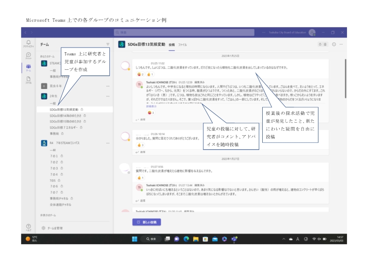
Task: Open more options for the 2年生 team
Action: click(108, 96)
